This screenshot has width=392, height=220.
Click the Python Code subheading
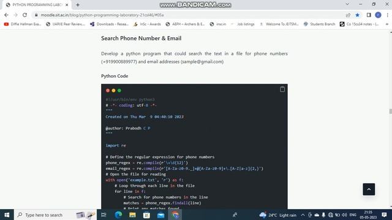click(115, 76)
